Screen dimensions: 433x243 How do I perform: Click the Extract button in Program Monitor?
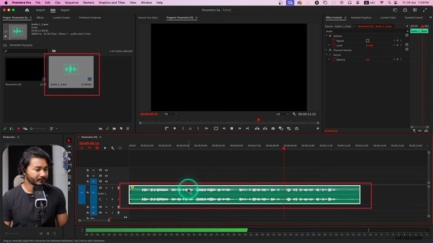click(265, 129)
